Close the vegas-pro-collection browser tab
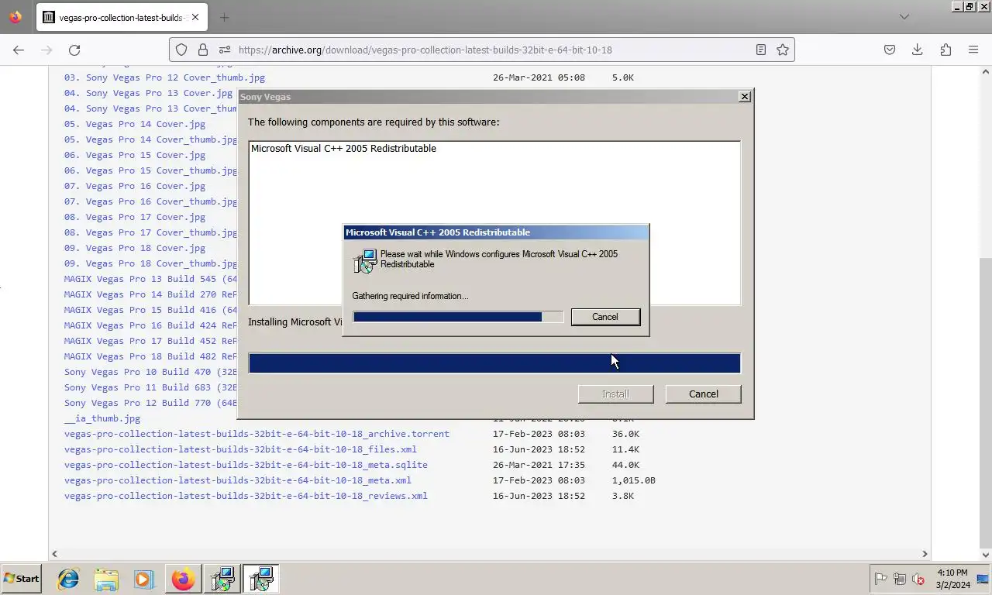 pos(195,17)
